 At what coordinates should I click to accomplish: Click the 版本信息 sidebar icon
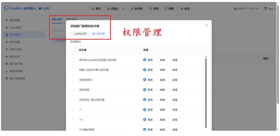(x=7, y=57)
